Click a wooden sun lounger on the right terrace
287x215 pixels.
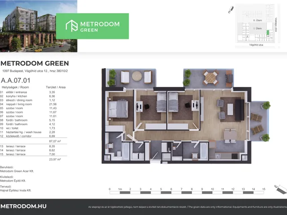point(256,117)
